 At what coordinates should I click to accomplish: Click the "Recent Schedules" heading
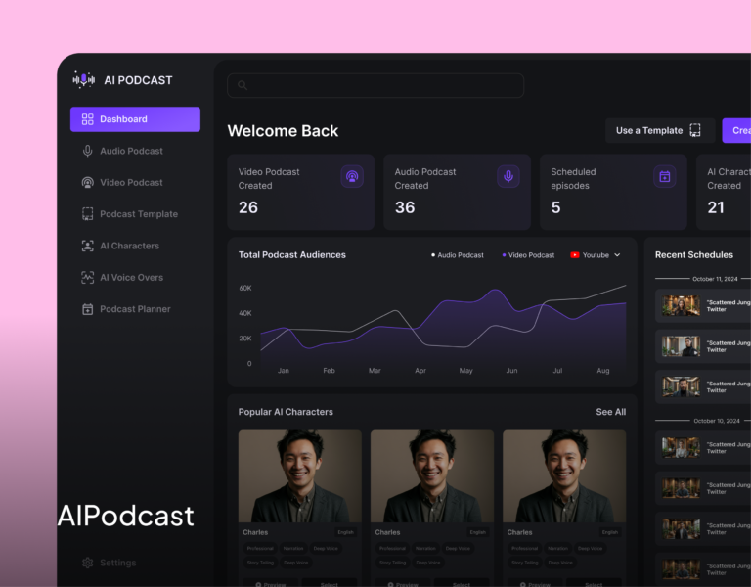click(694, 255)
